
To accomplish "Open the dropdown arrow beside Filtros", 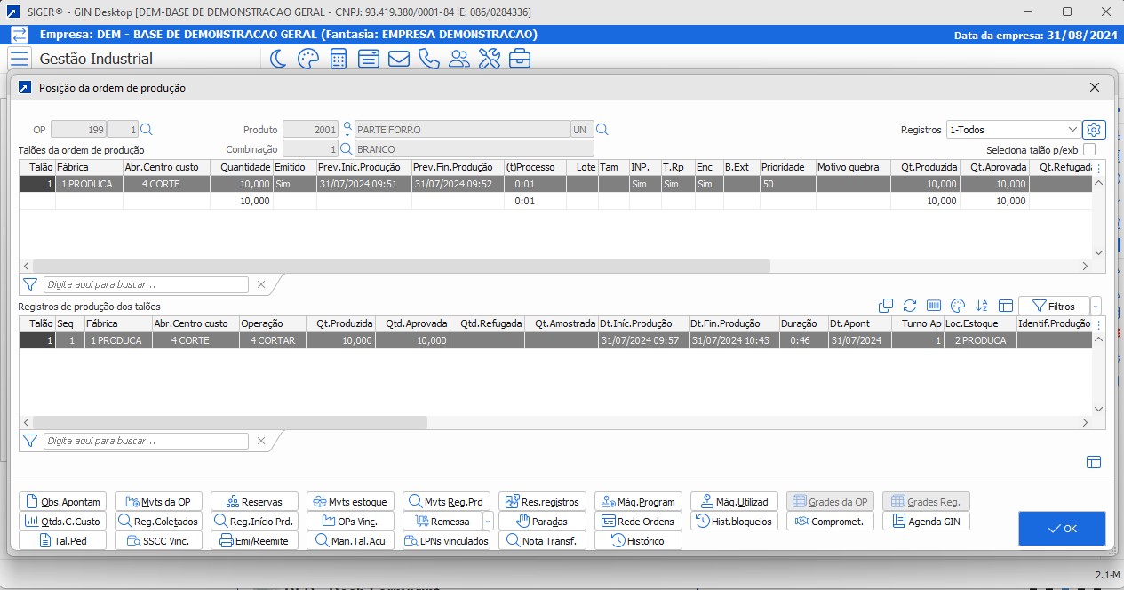I will pos(1096,306).
